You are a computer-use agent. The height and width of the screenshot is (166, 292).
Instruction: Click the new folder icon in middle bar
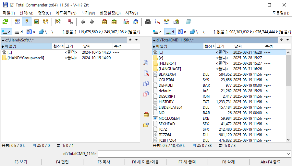pyautogui.click(x=146, y=125)
